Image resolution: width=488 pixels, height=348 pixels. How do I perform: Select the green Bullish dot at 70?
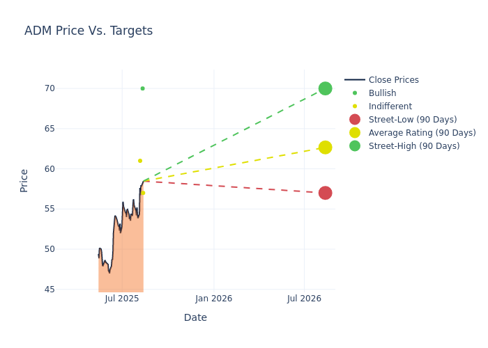[x=142, y=88]
